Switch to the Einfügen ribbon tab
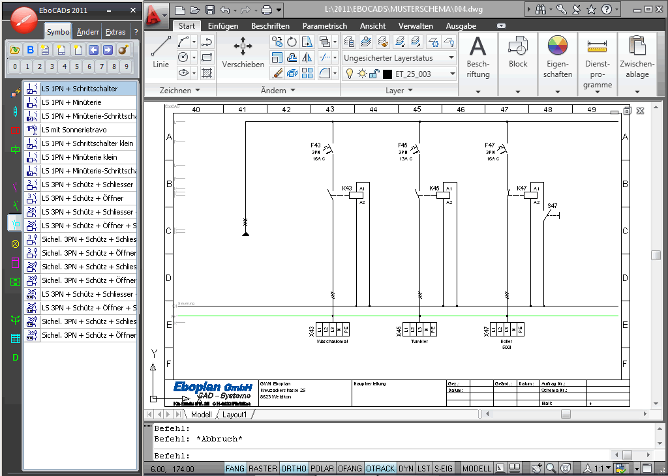The image size is (668, 476). (223, 26)
